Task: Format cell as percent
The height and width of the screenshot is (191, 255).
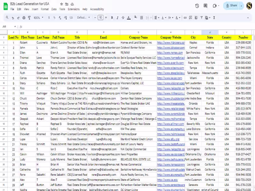Action: (54, 18)
